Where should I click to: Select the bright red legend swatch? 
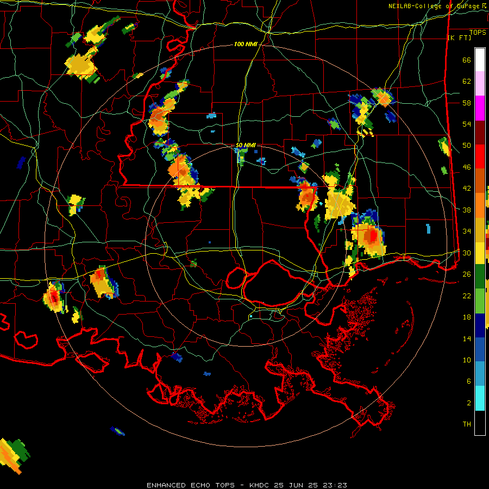point(480,156)
